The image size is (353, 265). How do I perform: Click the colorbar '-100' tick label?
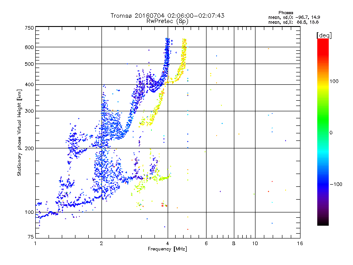pos(336,184)
